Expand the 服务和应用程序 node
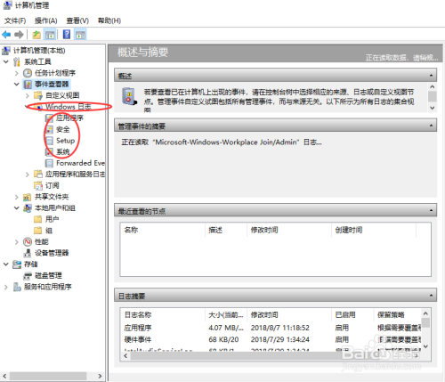 click(6, 287)
